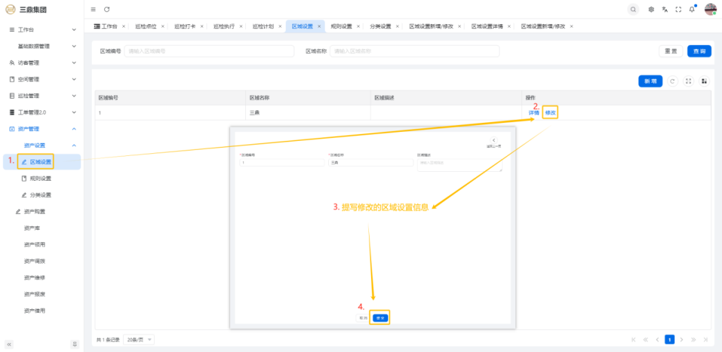The width and height of the screenshot is (722, 352).
Task: Close the 巡检点位 tab
Action: click(162, 26)
